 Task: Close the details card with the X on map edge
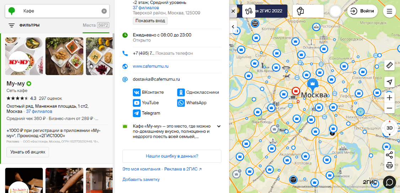[x=233, y=11]
